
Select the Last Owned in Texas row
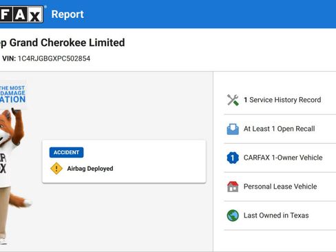pos(280,216)
